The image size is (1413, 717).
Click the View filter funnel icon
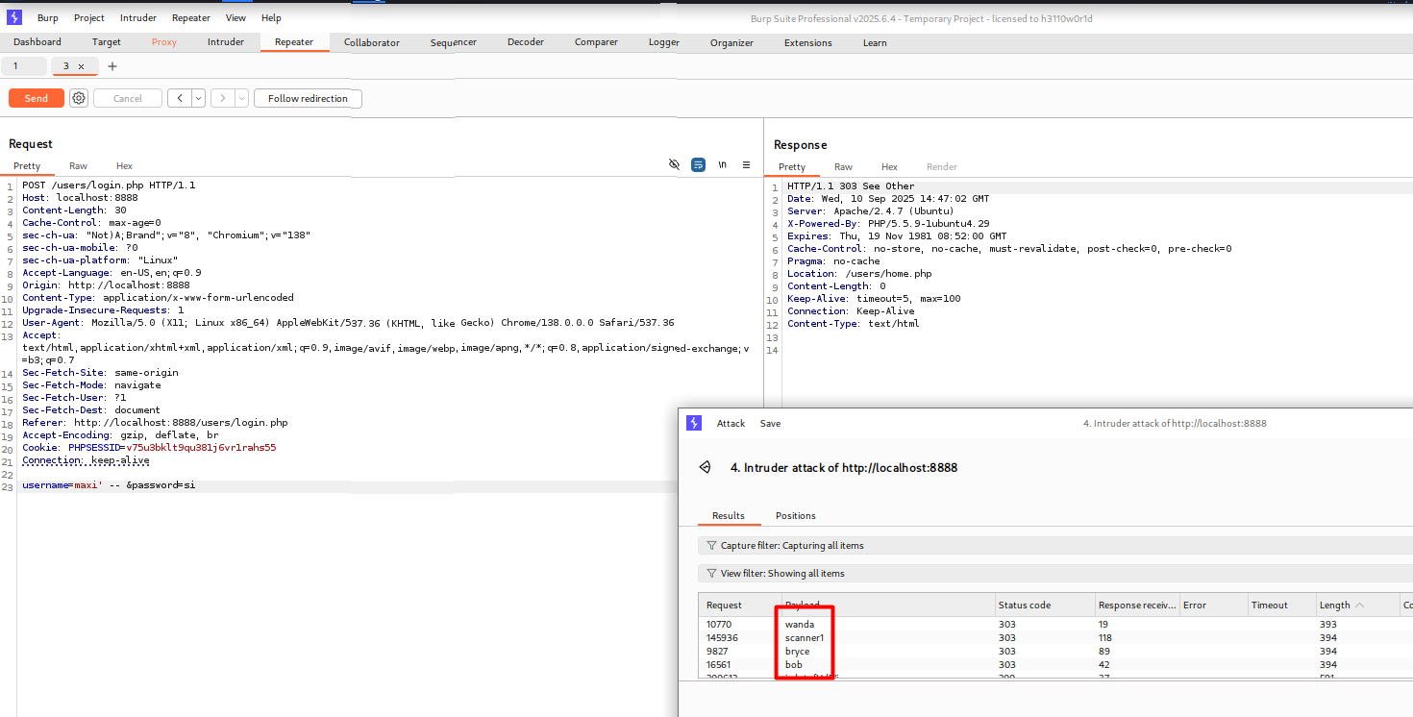711,573
